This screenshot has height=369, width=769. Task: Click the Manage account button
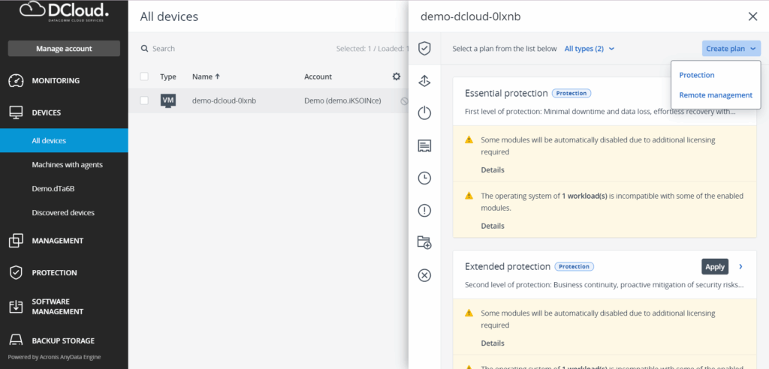(x=64, y=49)
